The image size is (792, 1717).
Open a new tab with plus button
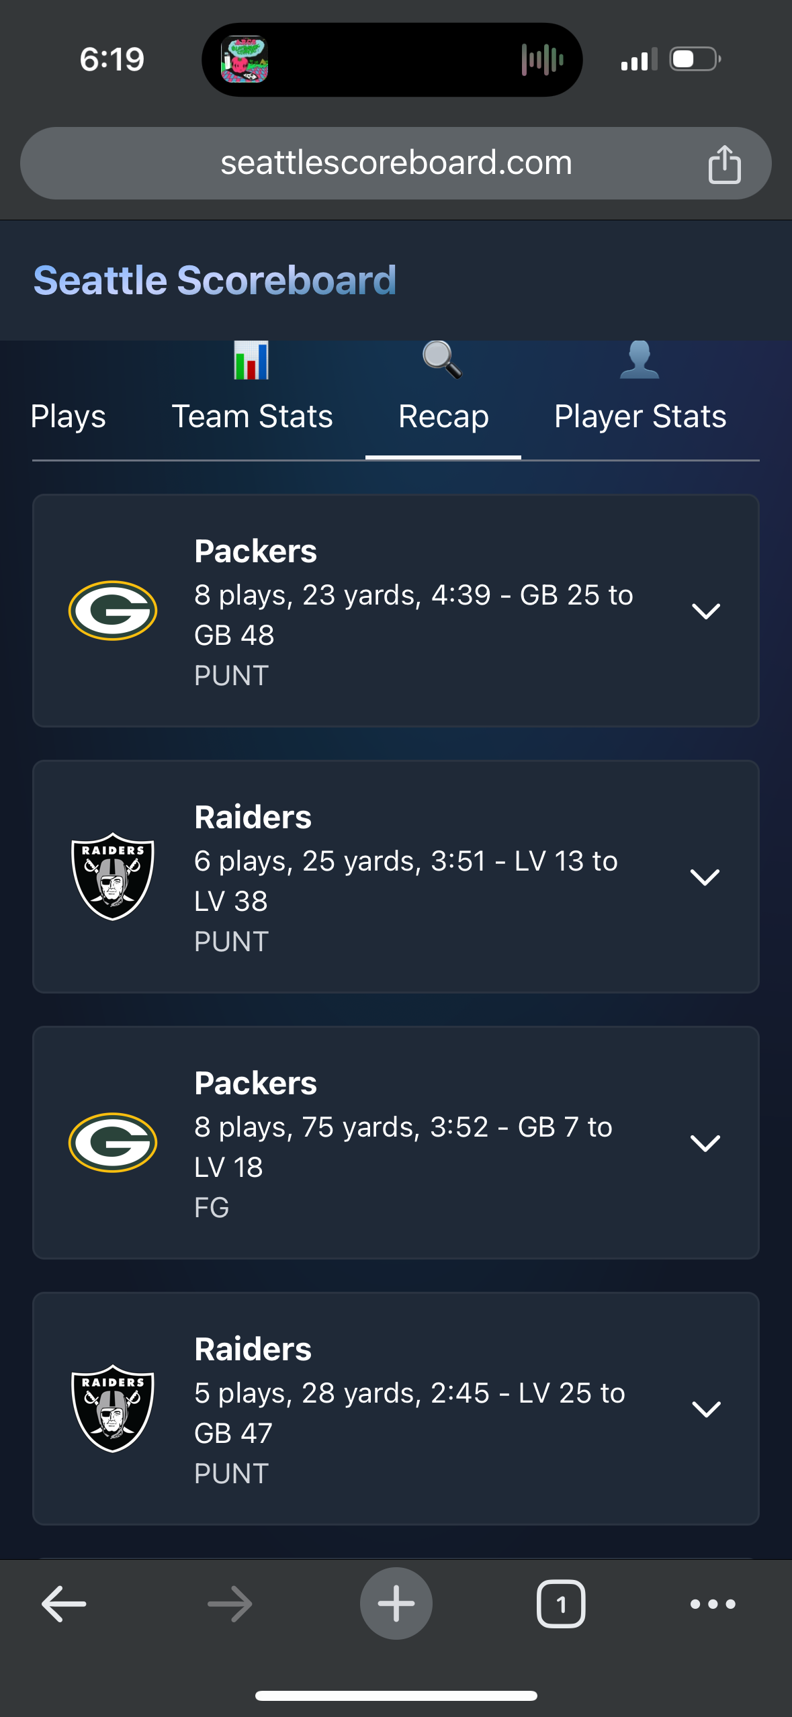tap(396, 1603)
